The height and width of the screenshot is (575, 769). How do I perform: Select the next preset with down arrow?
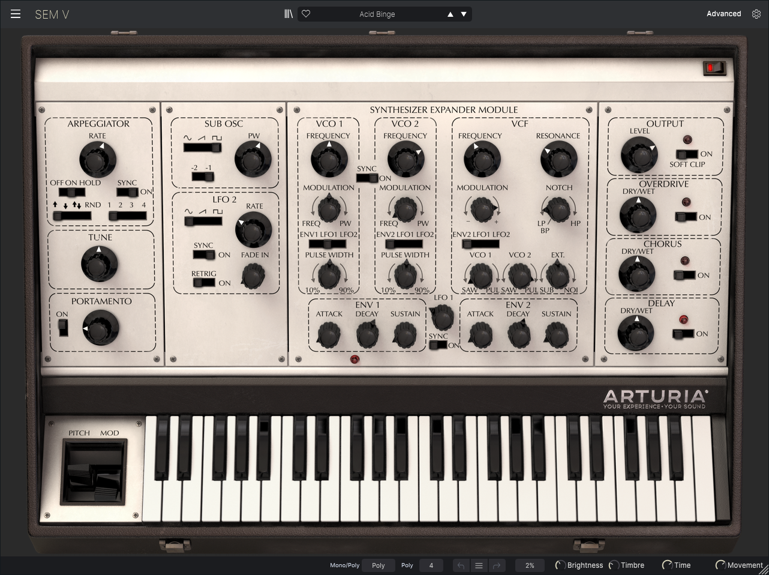click(464, 14)
